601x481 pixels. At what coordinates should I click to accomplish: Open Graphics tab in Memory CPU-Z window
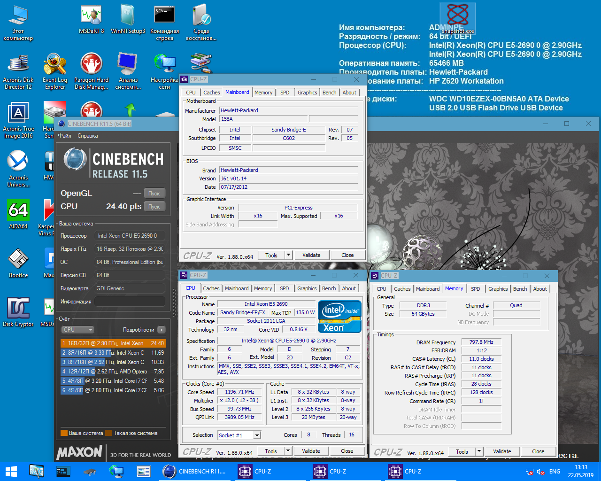(x=498, y=289)
